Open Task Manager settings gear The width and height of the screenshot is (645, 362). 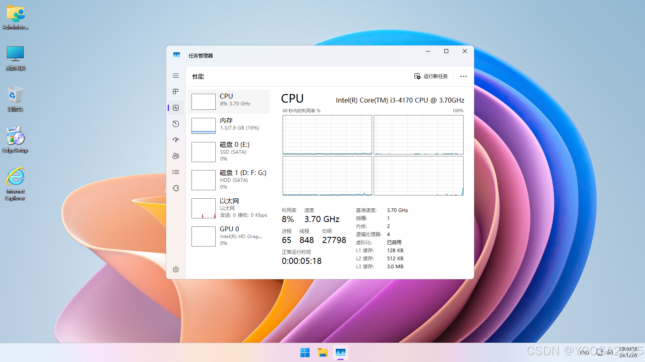[x=176, y=269]
